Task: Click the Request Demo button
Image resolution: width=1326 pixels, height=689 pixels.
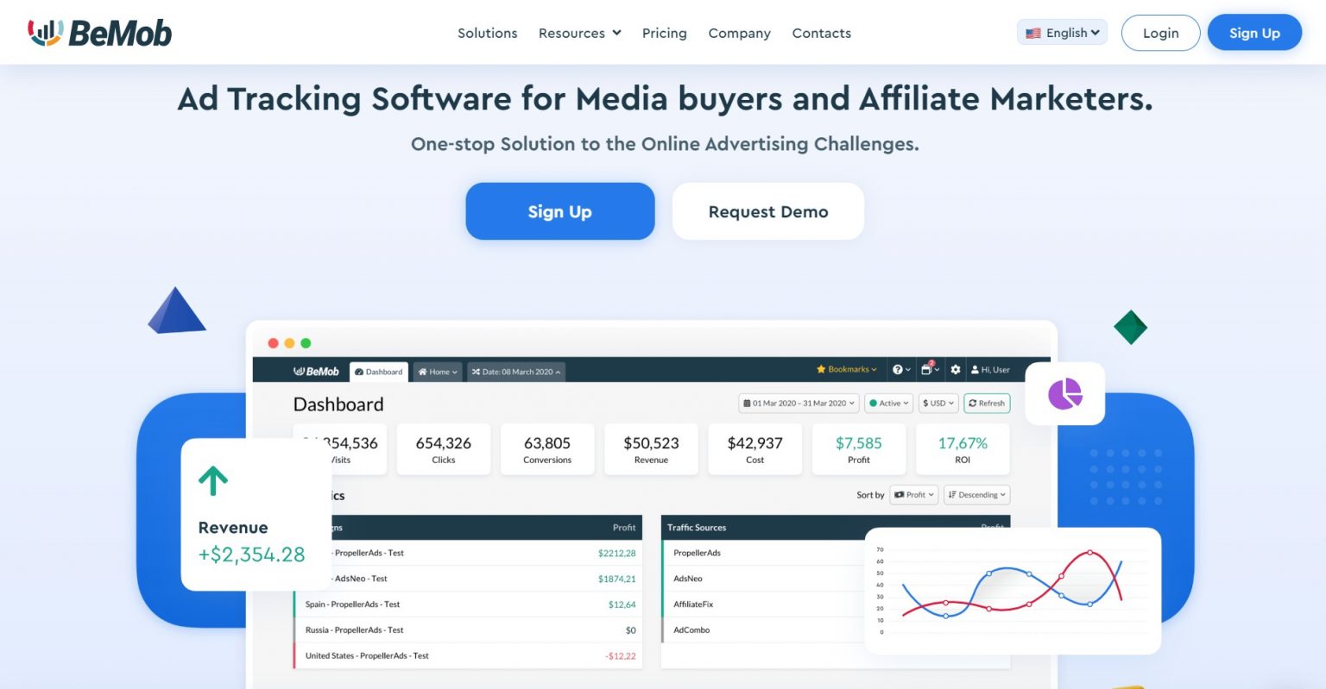Action: (767, 211)
